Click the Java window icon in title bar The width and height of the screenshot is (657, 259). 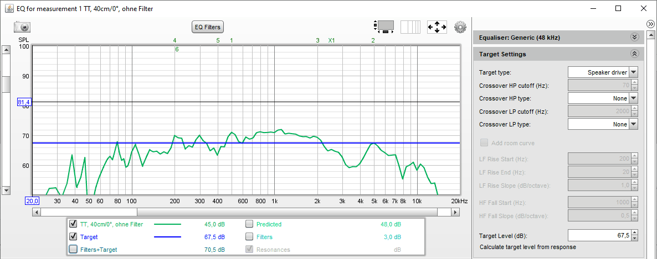point(9,8)
